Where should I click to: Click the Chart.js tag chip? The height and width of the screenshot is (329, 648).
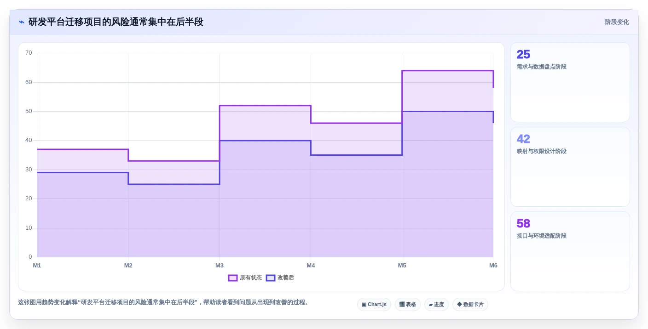point(374,305)
